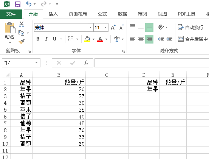Click the Save icon in quick access toolbar

(18, 4)
